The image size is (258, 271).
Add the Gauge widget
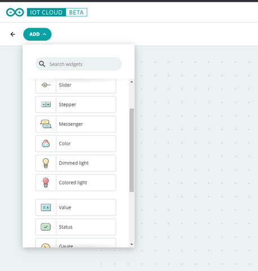point(76,243)
